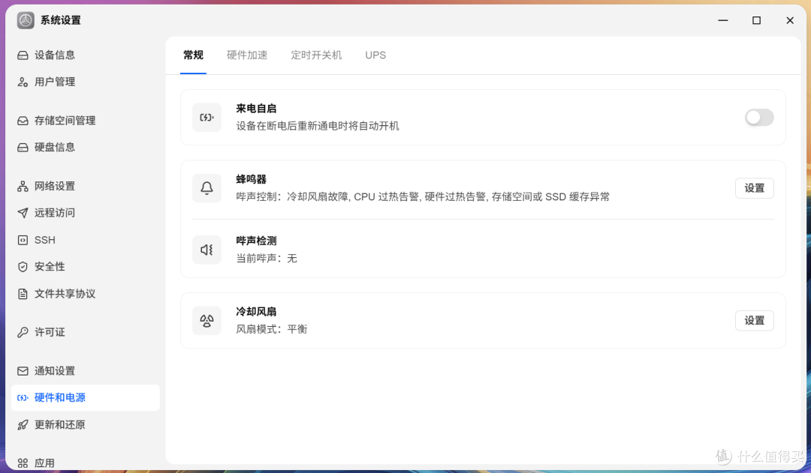Maximize the 系统设置 window
The width and height of the screenshot is (811, 473).
757,20
